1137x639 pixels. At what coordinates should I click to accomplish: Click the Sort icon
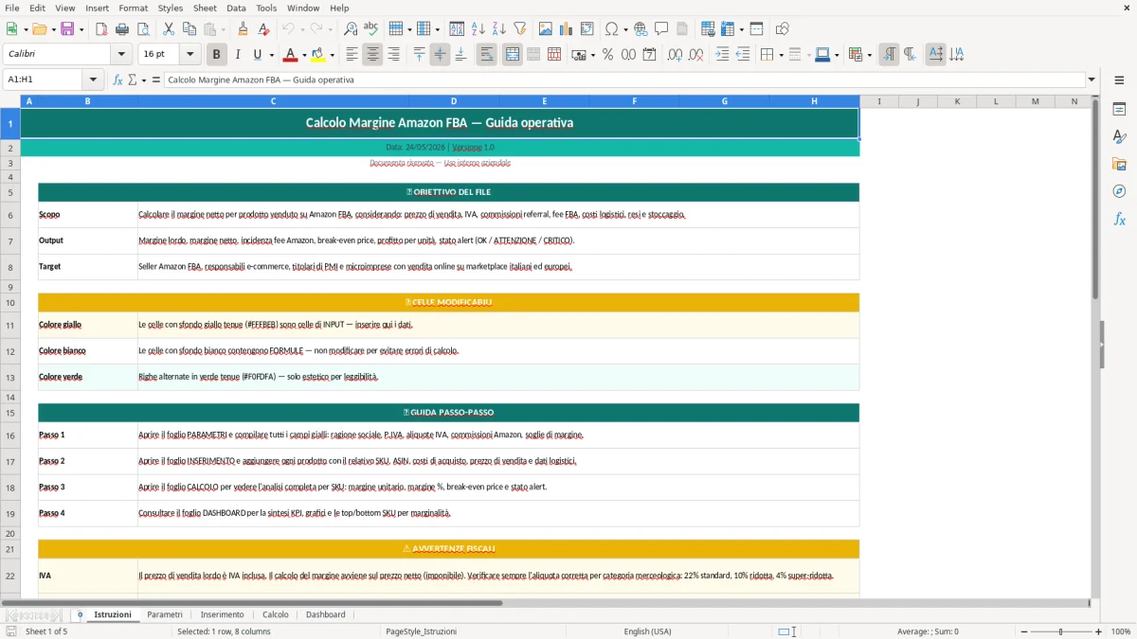tap(457, 29)
